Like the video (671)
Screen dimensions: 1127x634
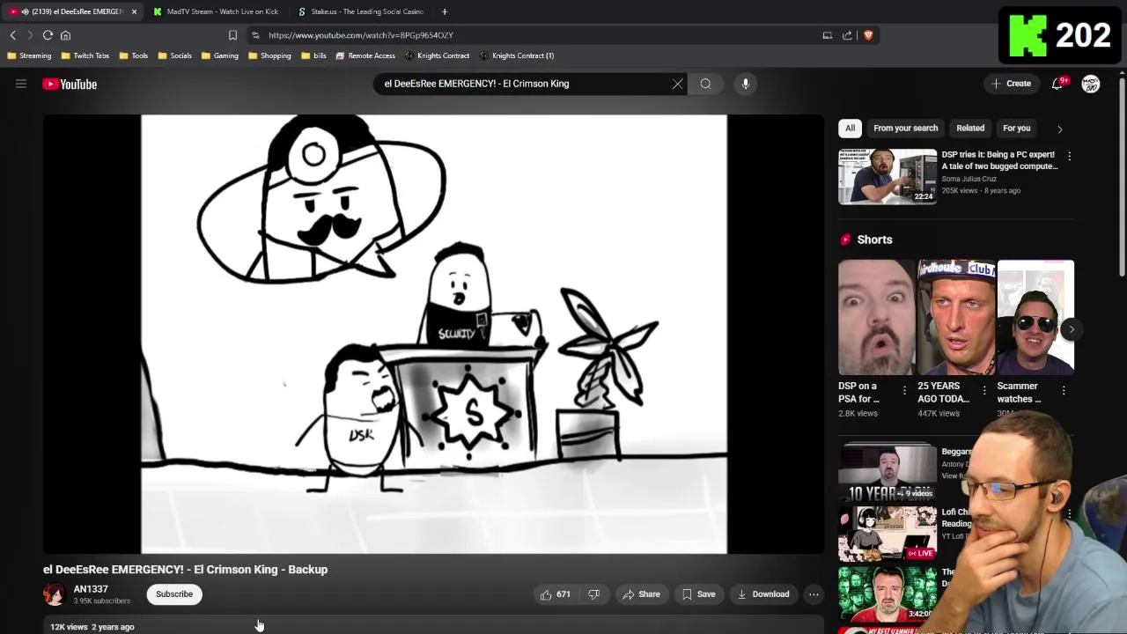click(555, 594)
